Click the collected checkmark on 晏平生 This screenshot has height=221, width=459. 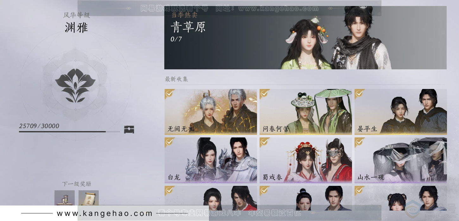[360, 93]
